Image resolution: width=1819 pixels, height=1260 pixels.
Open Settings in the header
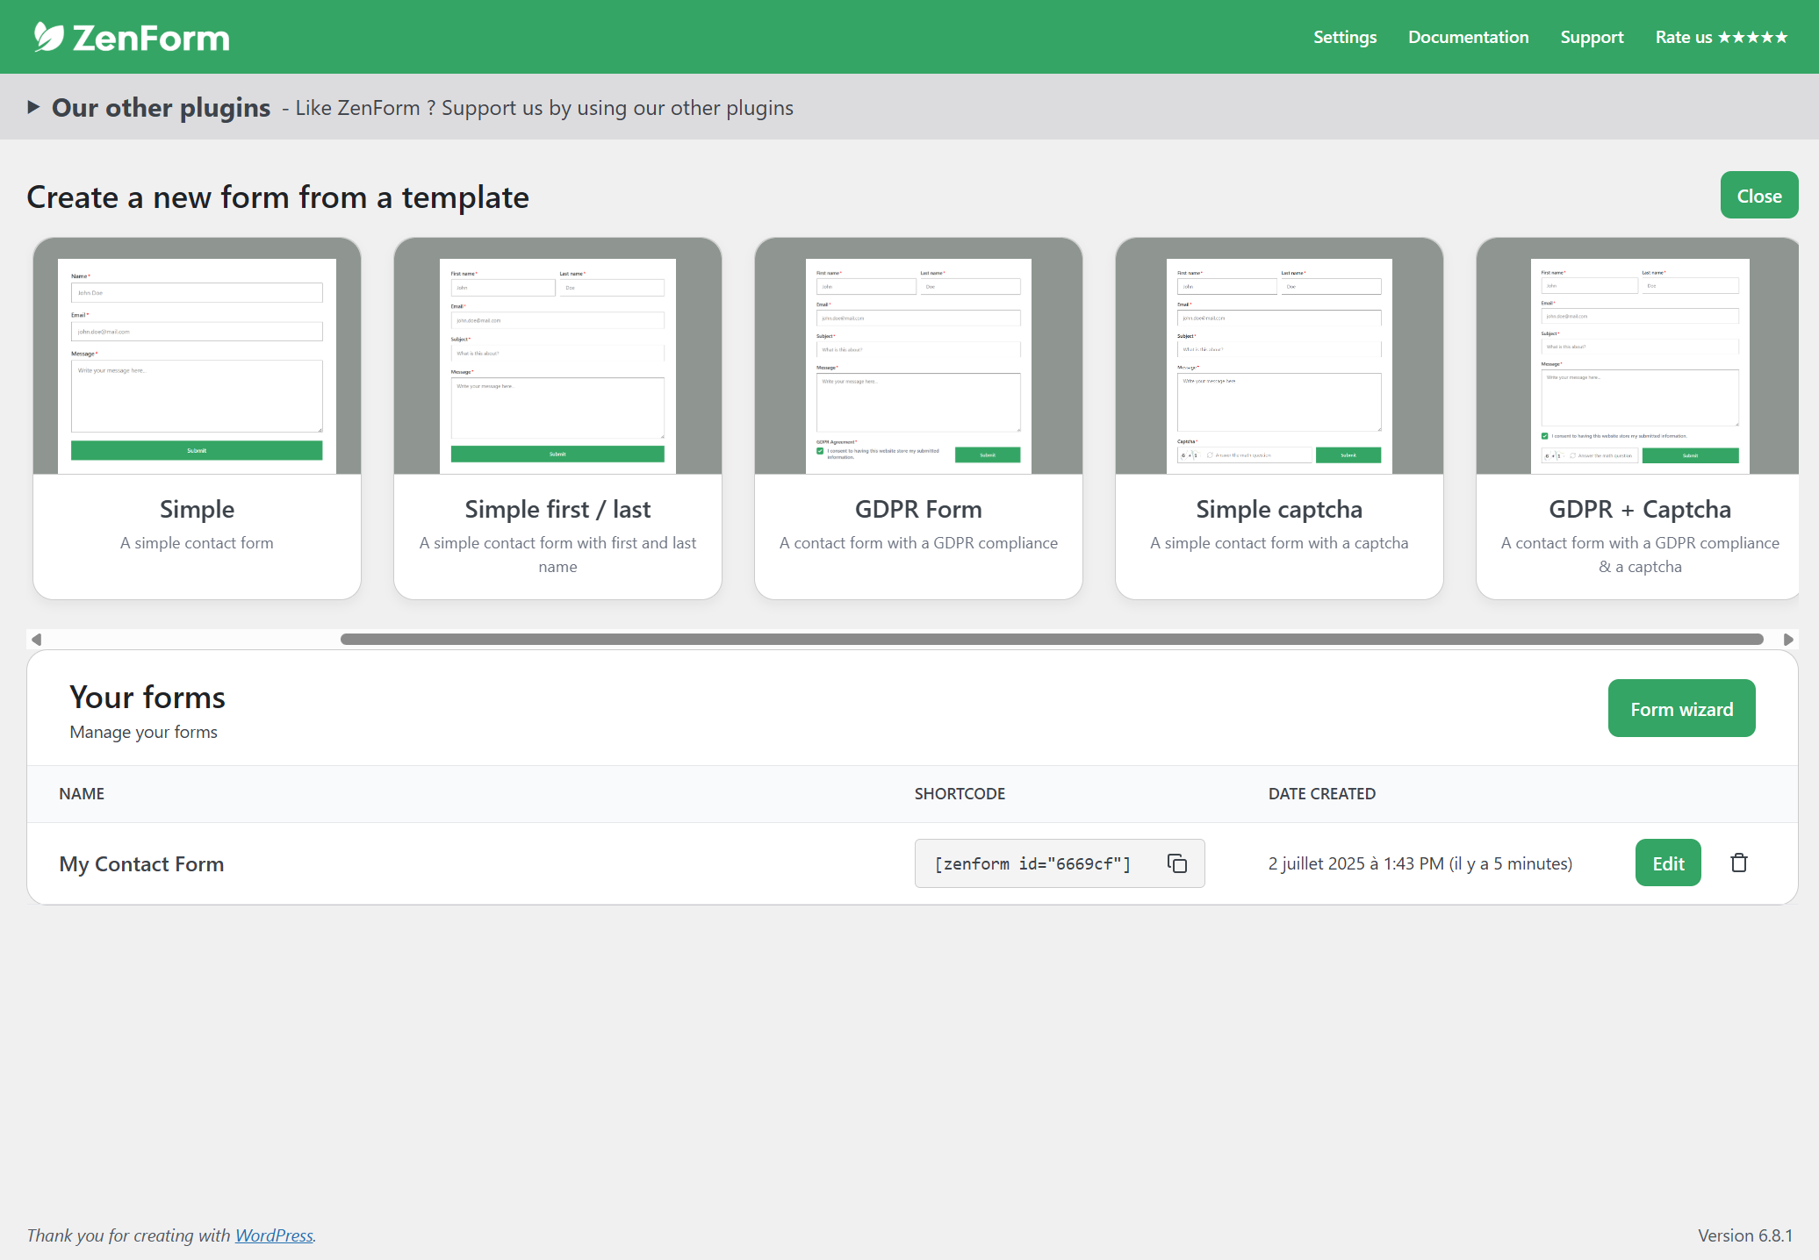pyautogui.click(x=1345, y=37)
